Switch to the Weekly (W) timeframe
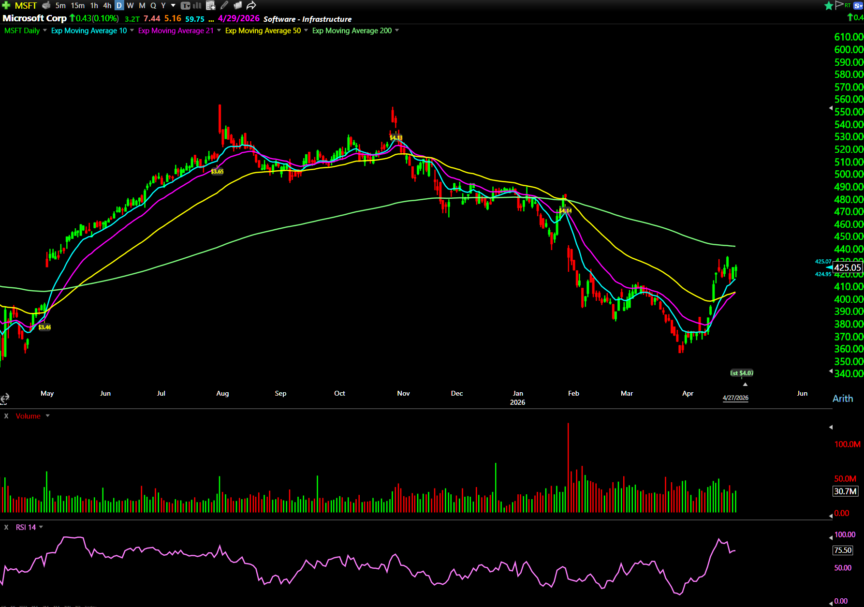 (x=130, y=5)
